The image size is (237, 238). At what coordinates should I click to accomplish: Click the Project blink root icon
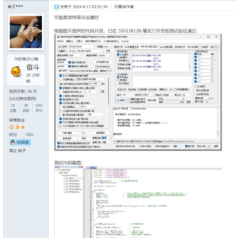click(x=59, y=170)
